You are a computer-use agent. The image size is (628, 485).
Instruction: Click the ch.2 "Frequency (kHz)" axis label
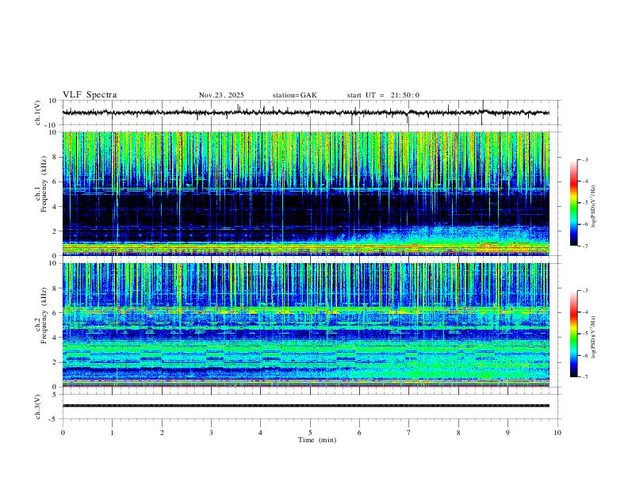[44, 315]
